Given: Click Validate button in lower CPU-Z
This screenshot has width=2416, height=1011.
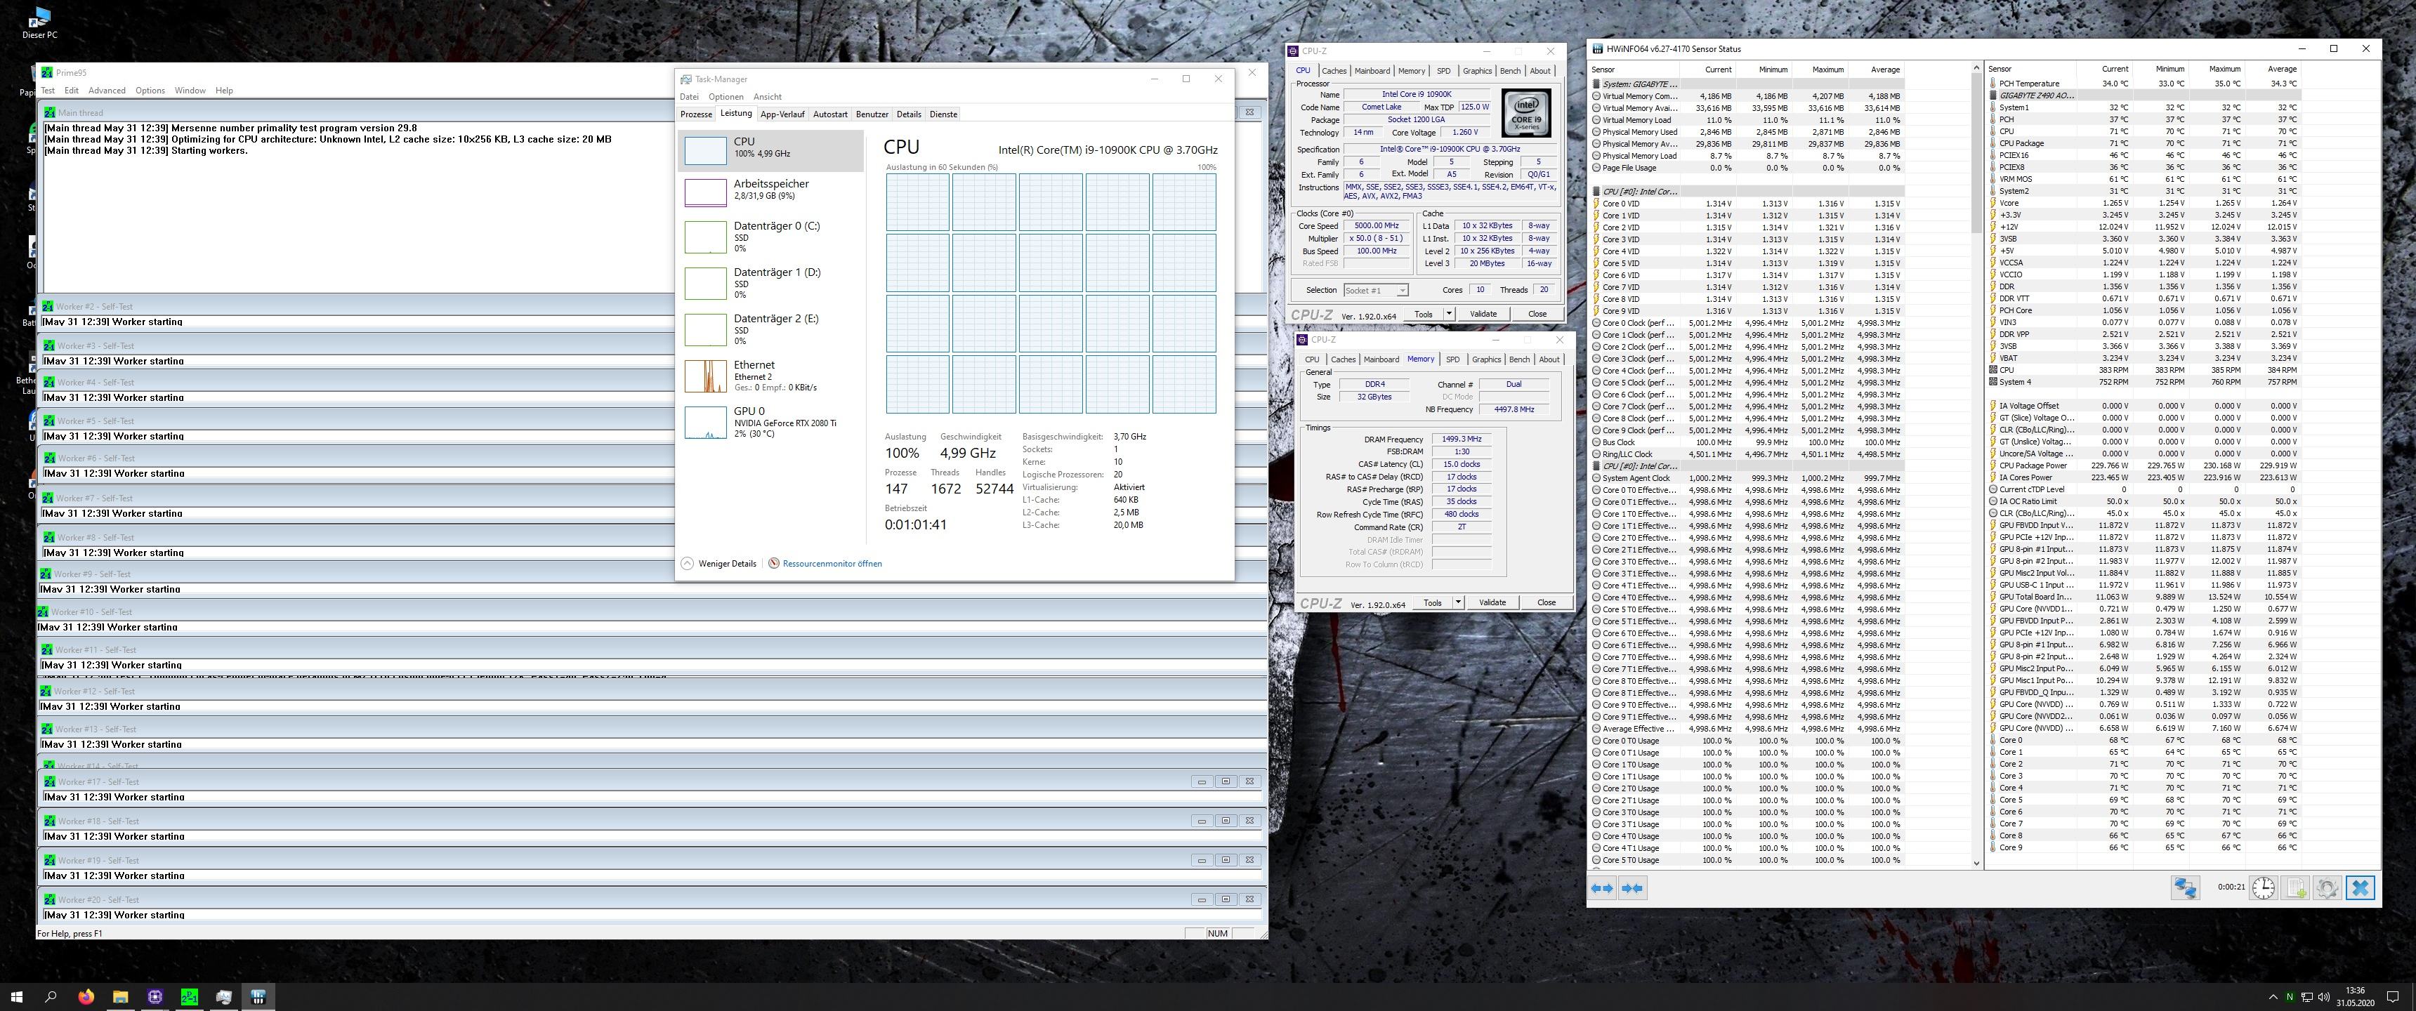Looking at the screenshot, I should 1492,603.
